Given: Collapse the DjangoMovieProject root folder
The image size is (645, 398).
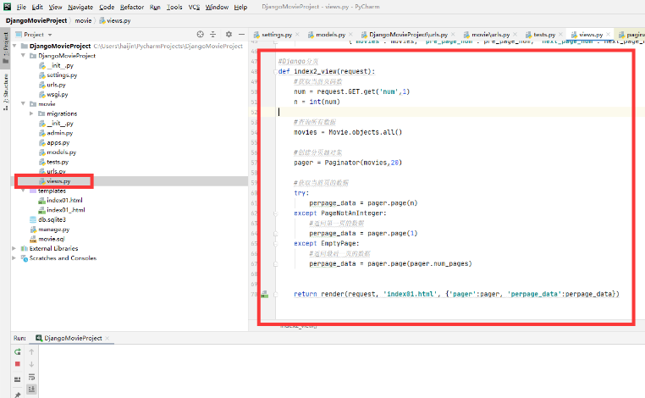Looking at the screenshot, I should click(14, 46).
